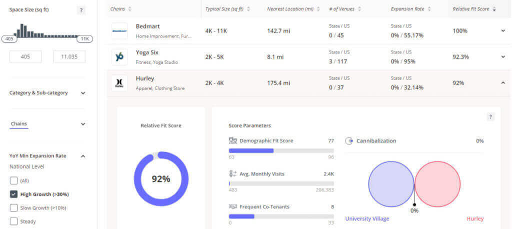
Task: Expand the Bedmart row details
Action: click(x=503, y=30)
